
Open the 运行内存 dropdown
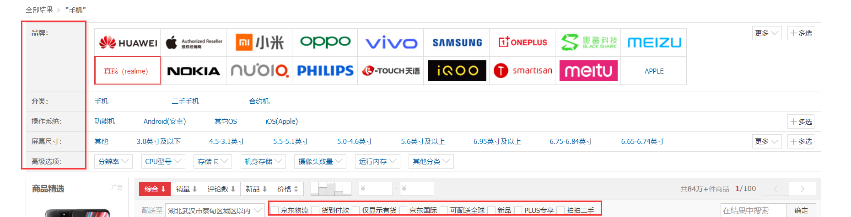click(377, 161)
